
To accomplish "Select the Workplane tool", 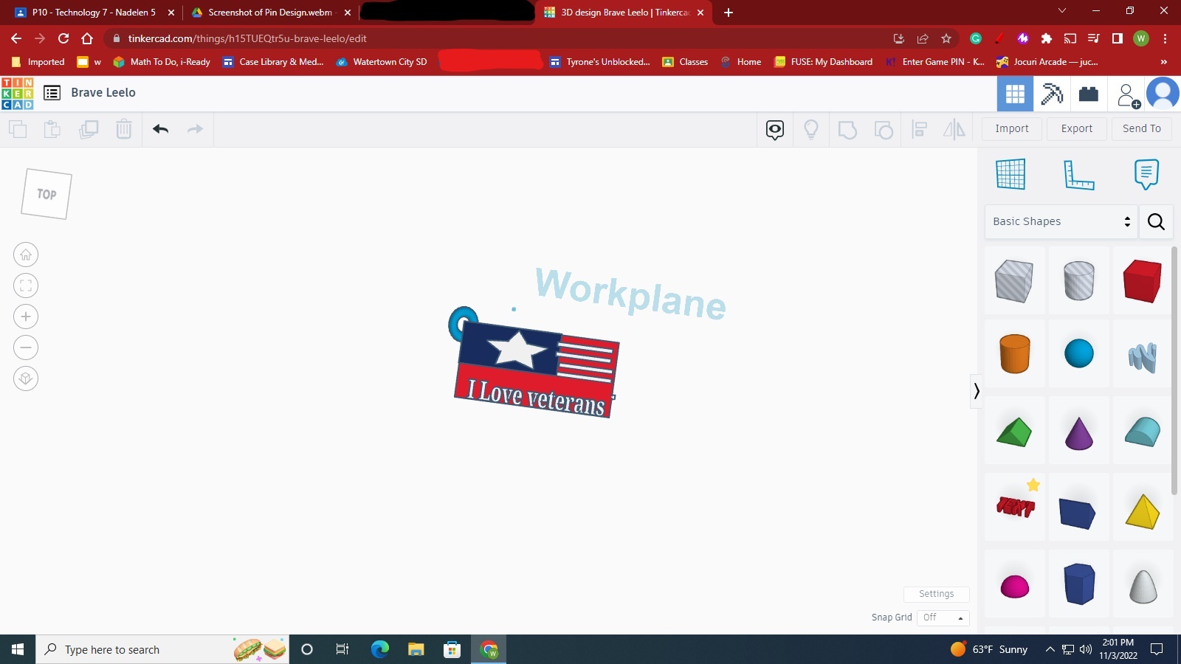I will 1010,174.
